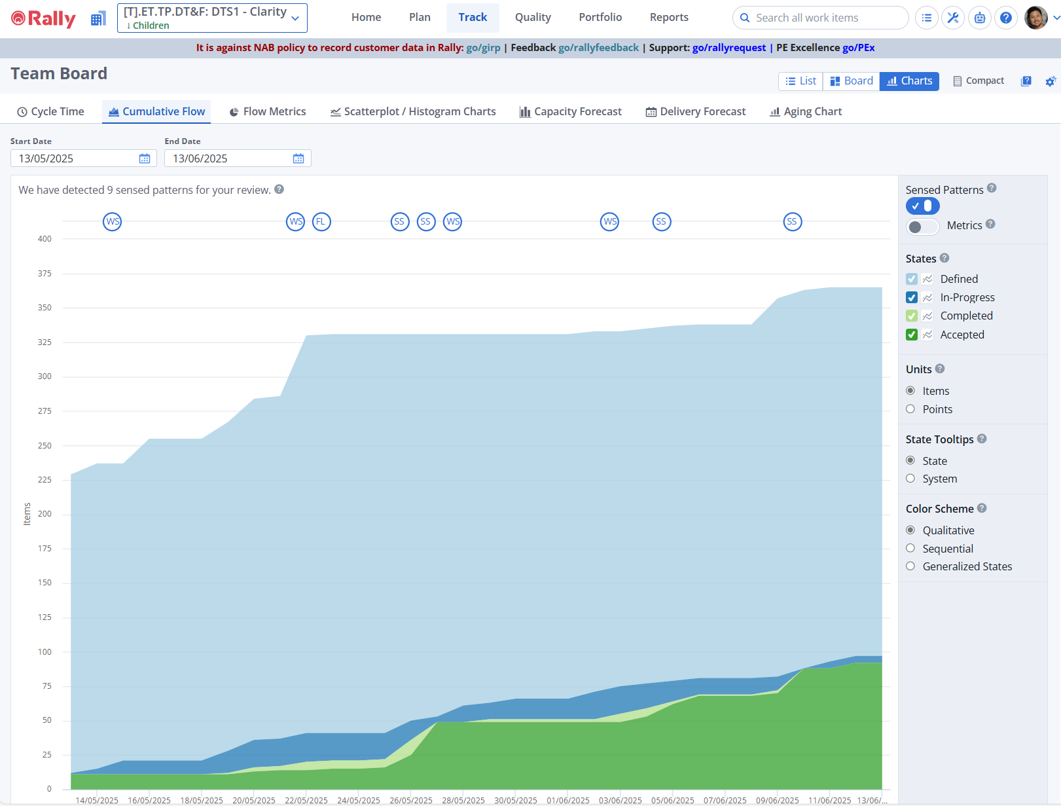Open the Plan menu
The height and width of the screenshot is (806, 1061).
(x=420, y=18)
